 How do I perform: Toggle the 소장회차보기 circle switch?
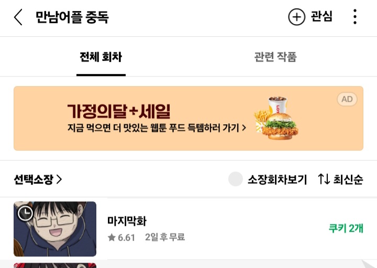(x=236, y=179)
